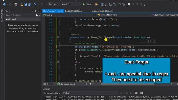Click the Toolbox search magnifier icon
This screenshot has height=100, width=178.
click(37, 15)
